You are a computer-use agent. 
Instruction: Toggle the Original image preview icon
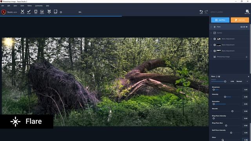(42, 11)
